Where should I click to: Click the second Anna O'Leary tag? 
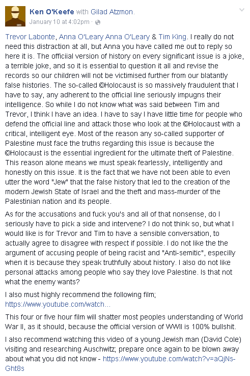(127, 37)
